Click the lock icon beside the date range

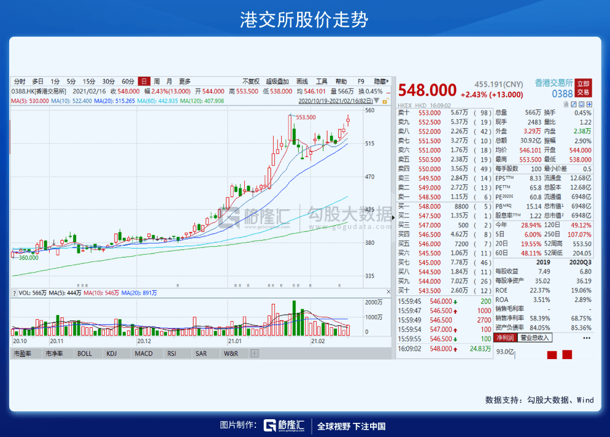[385, 101]
